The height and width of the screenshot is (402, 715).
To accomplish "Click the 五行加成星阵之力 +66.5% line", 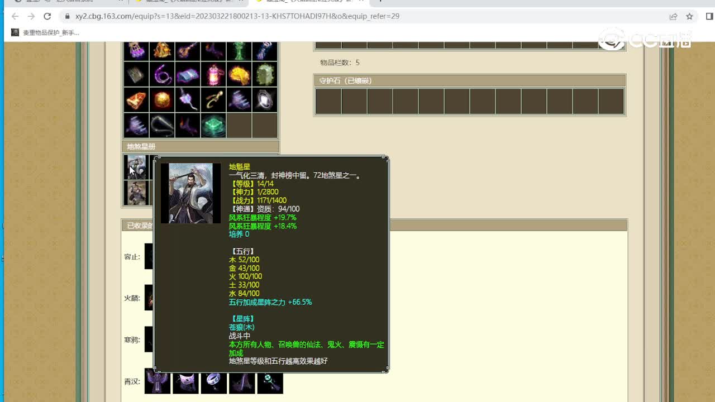I will point(270,302).
